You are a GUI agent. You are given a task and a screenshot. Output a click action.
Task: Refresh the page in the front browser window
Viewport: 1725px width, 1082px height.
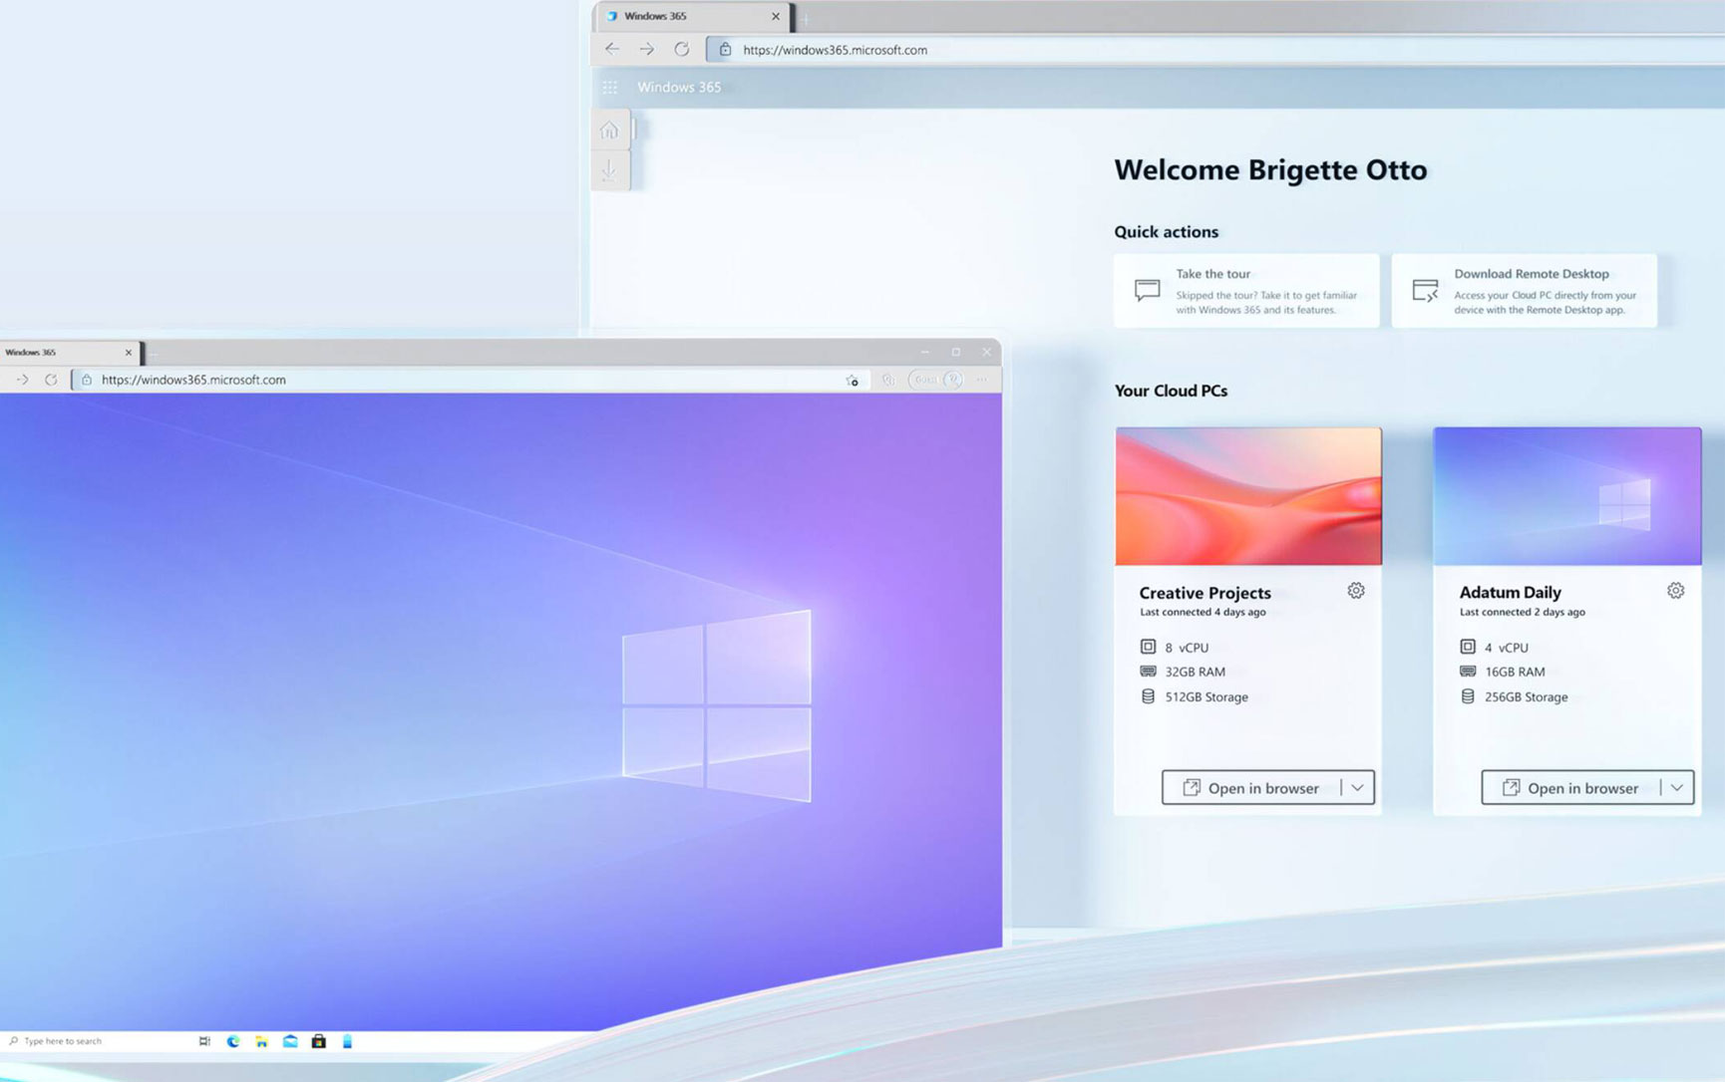tap(51, 380)
